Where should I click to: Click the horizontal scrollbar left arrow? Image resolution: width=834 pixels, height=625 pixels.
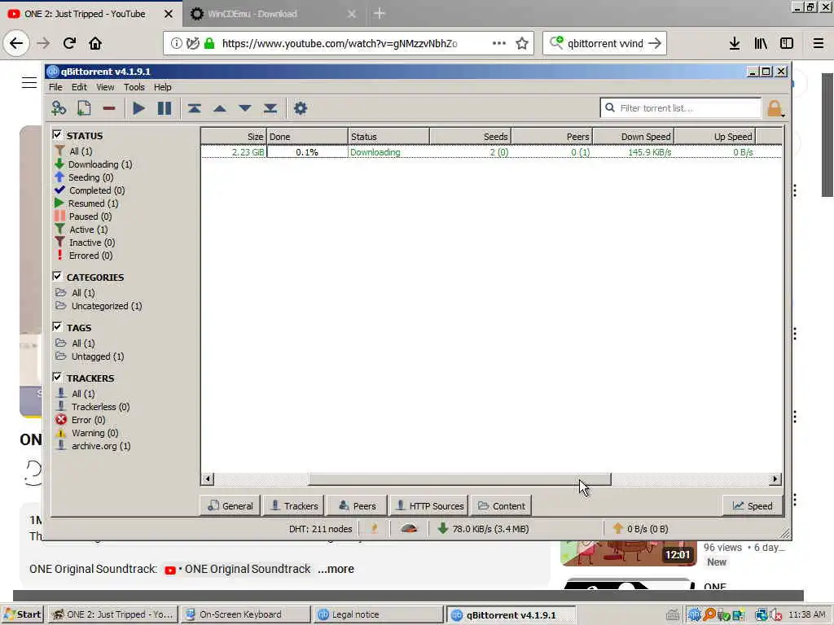(208, 479)
